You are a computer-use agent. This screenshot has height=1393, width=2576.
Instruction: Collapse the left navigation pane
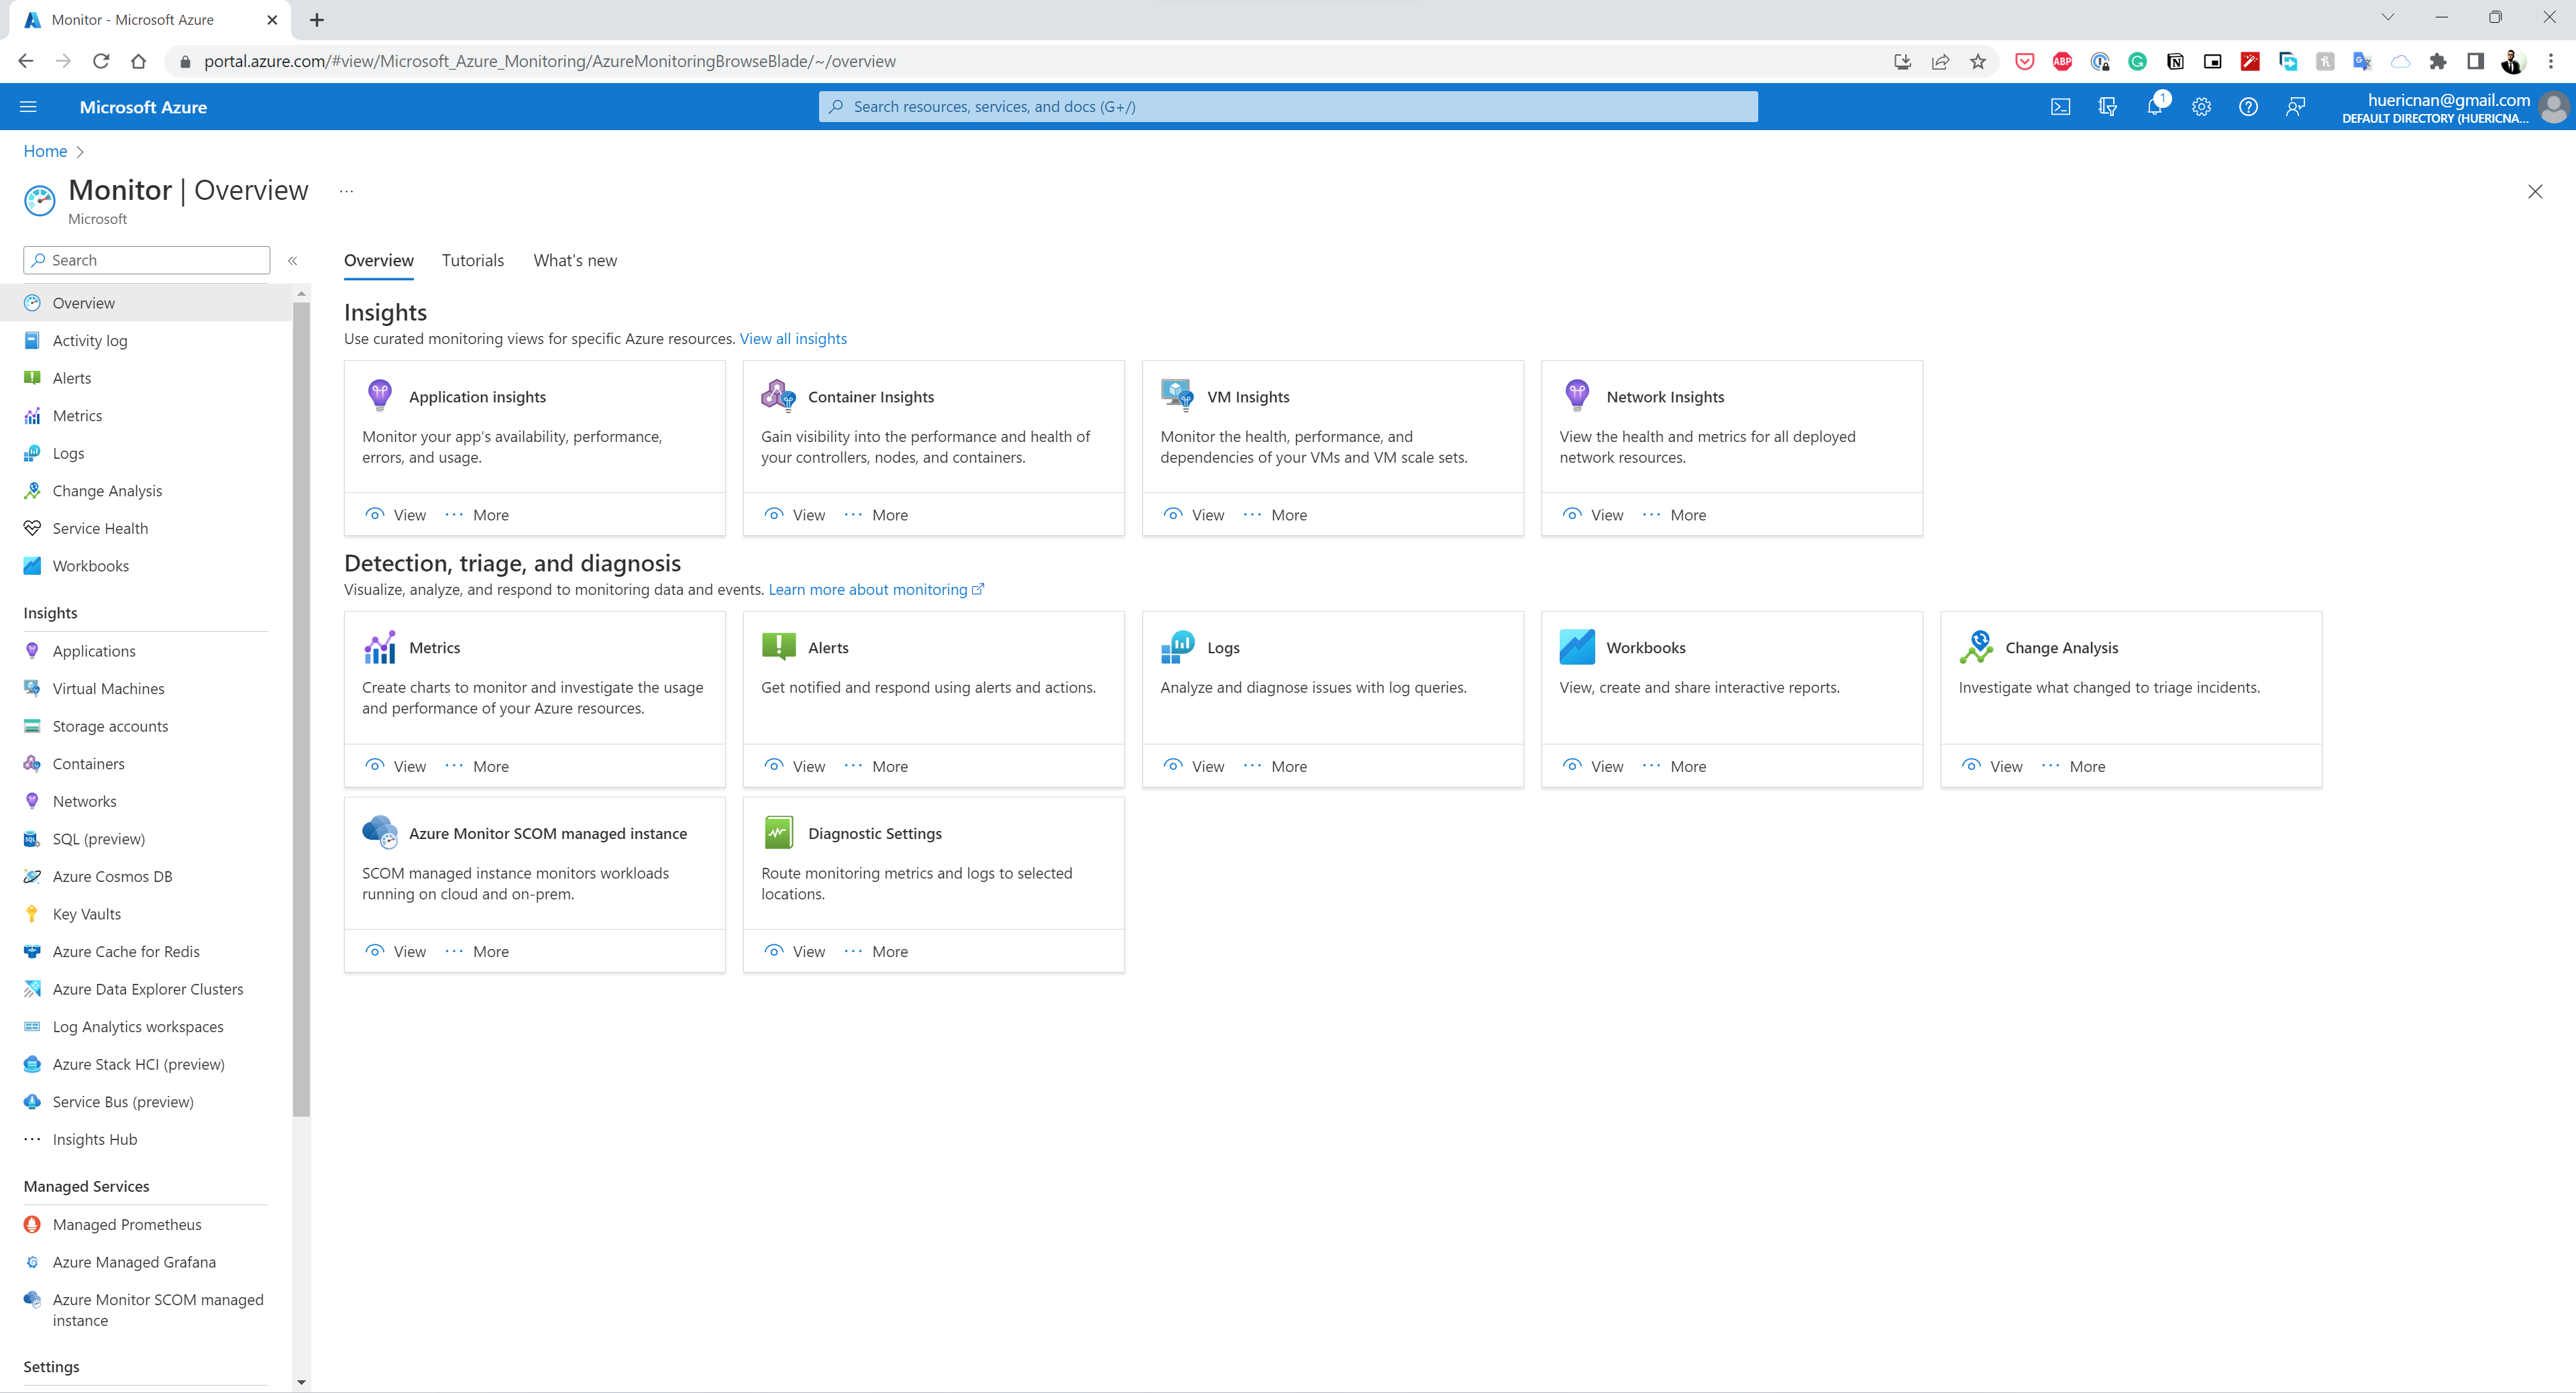coord(293,260)
